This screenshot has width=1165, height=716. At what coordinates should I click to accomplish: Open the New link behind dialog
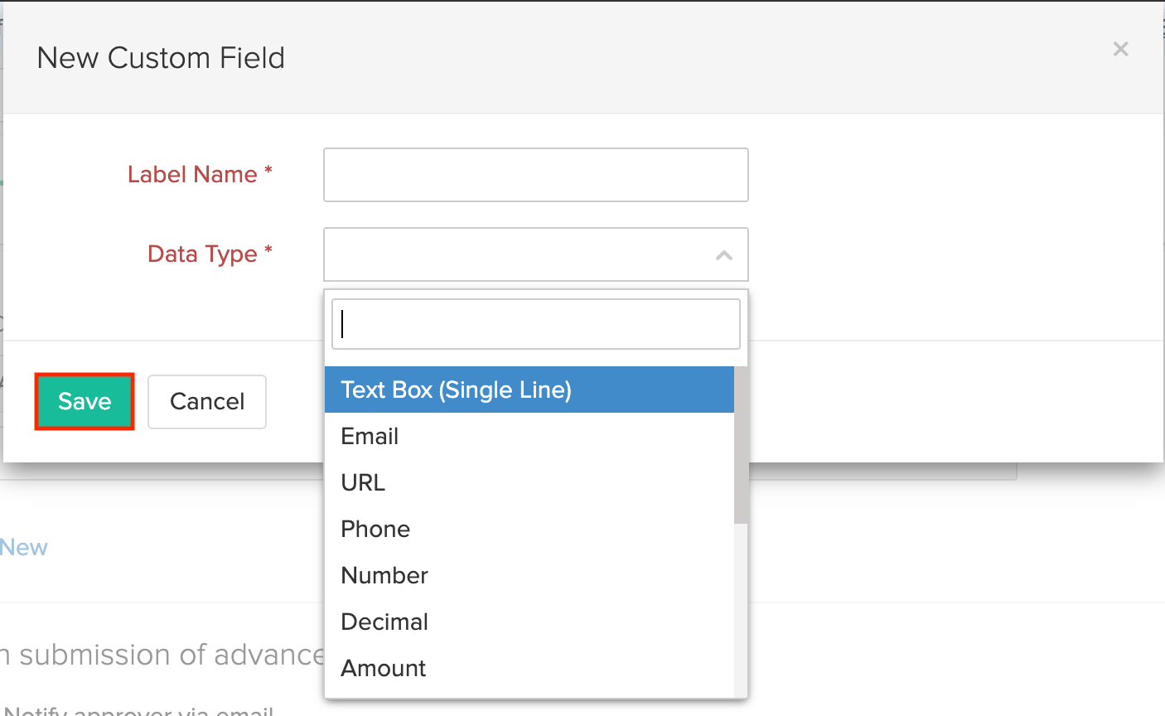[x=24, y=547]
